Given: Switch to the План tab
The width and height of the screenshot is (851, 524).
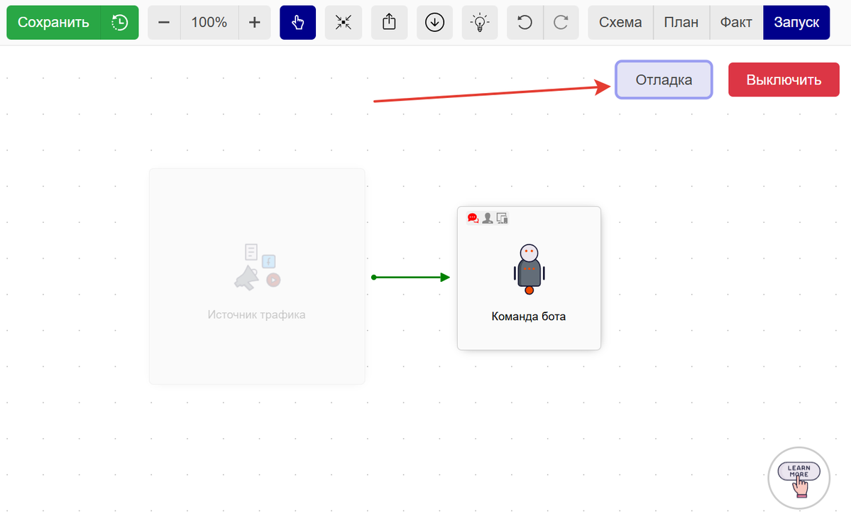Looking at the screenshot, I should [x=681, y=22].
